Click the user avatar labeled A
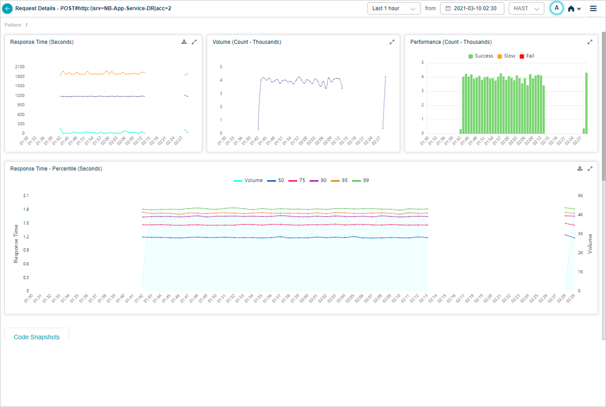Screen dimensions: 606x407 (x=557, y=8)
